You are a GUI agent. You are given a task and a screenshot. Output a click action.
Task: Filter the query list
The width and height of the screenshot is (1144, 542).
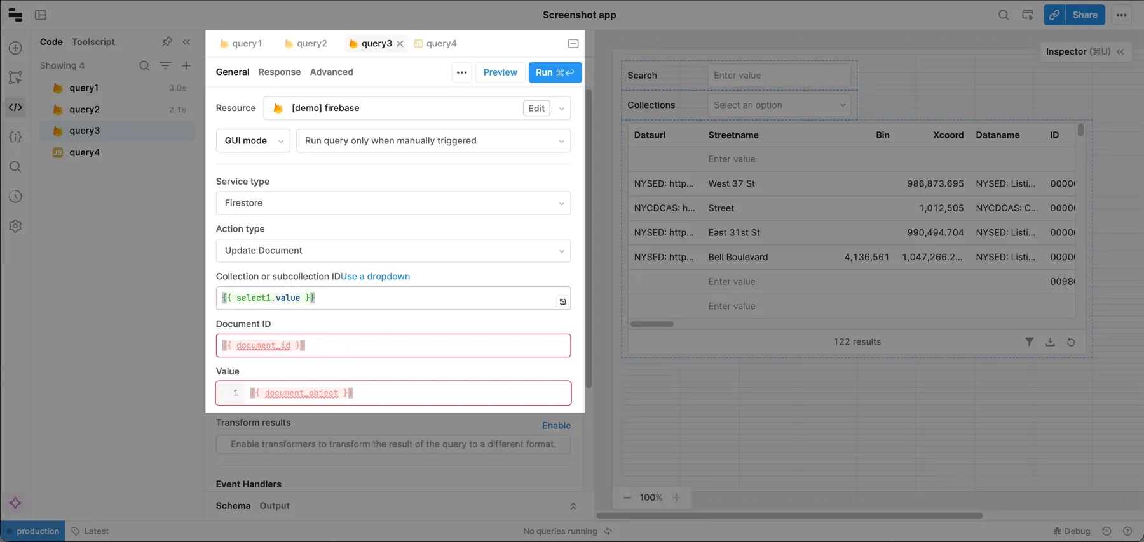(x=165, y=65)
